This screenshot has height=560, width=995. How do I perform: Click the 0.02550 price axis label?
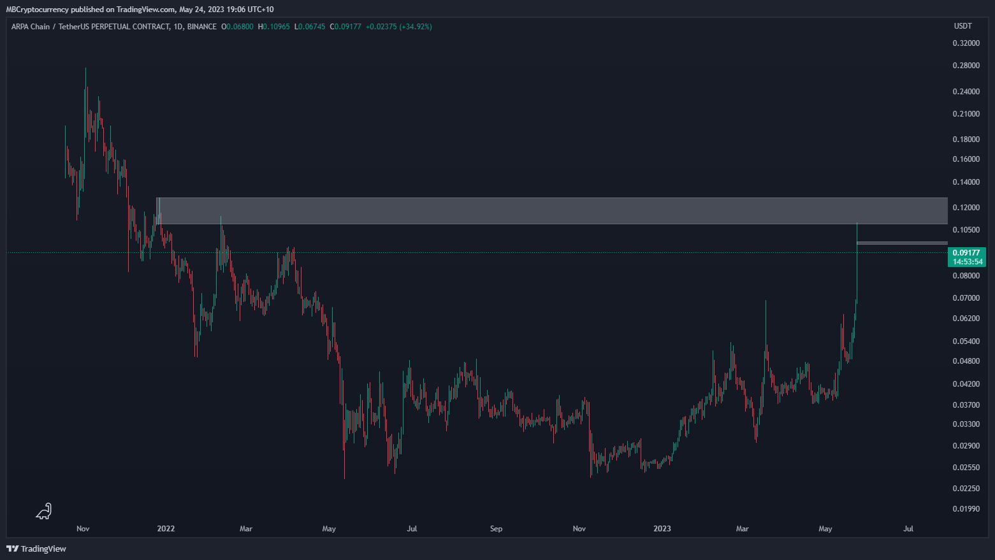[x=966, y=468]
